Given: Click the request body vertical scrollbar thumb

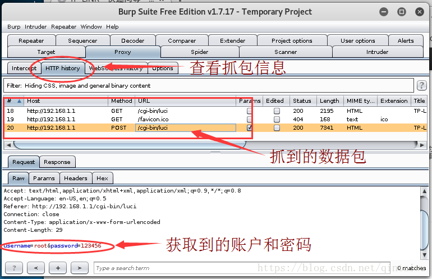Looking at the screenshot, I should (424, 230).
